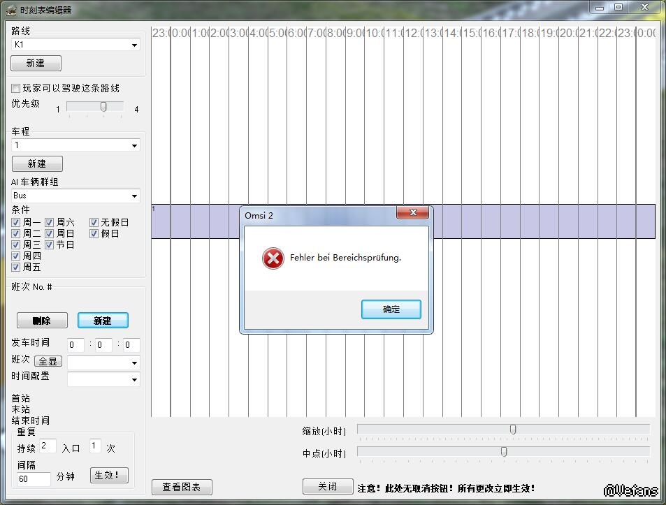Open the AI车辆群组 dropdown showing Bus
Viewport: 666px width, 505px height.
(x=75, y=196)
